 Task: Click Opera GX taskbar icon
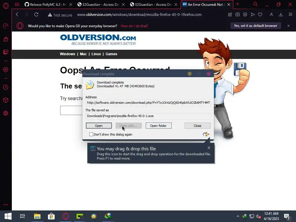(x=66, y=216)
